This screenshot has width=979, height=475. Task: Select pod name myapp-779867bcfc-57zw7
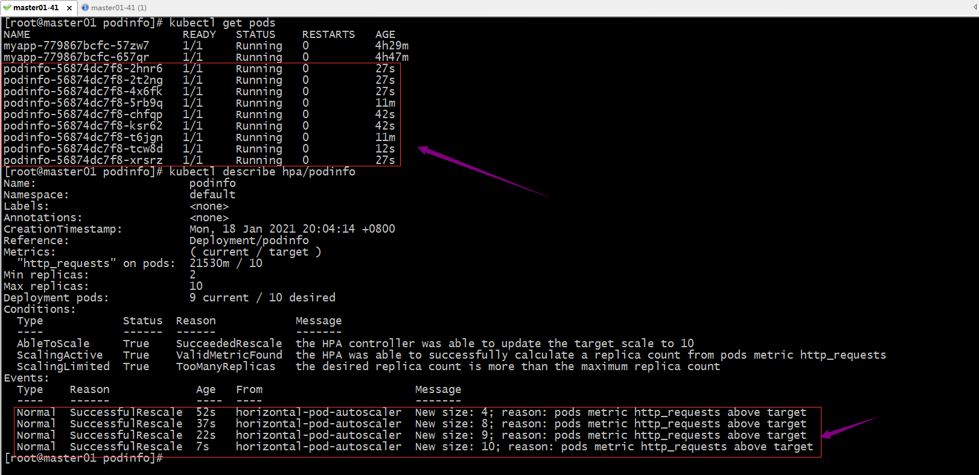[76, 46]
